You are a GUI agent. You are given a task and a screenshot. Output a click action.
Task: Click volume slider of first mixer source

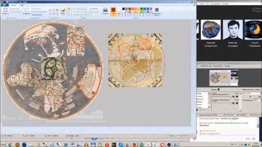[222, 96]
